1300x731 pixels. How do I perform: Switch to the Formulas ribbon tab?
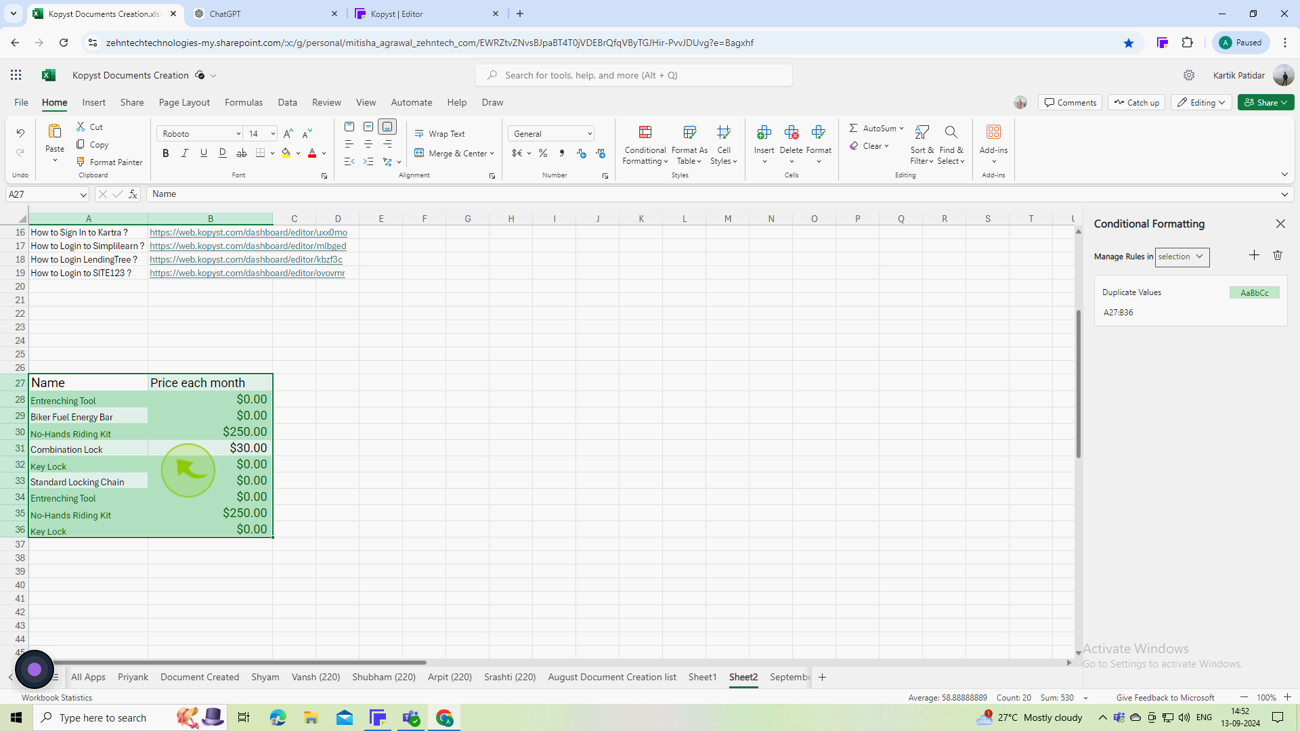[x=244, y=102]
